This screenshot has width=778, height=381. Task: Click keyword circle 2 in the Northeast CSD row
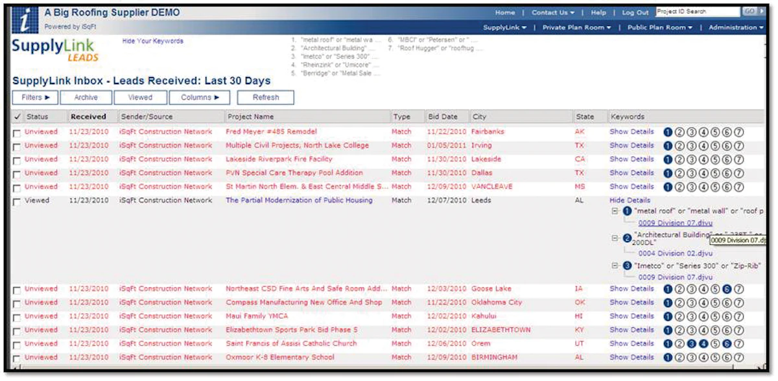(x=680, y=289)
